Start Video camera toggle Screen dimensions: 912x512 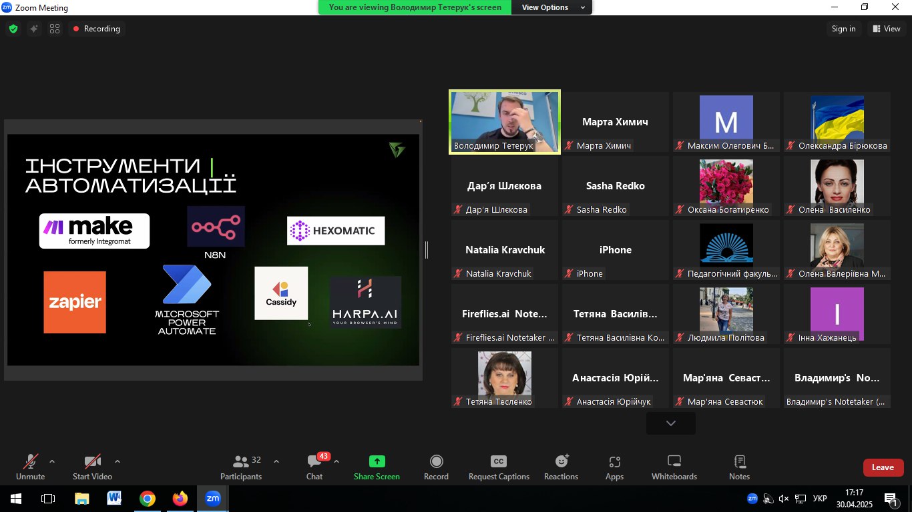pyautogui.click(x=92, y=467)
